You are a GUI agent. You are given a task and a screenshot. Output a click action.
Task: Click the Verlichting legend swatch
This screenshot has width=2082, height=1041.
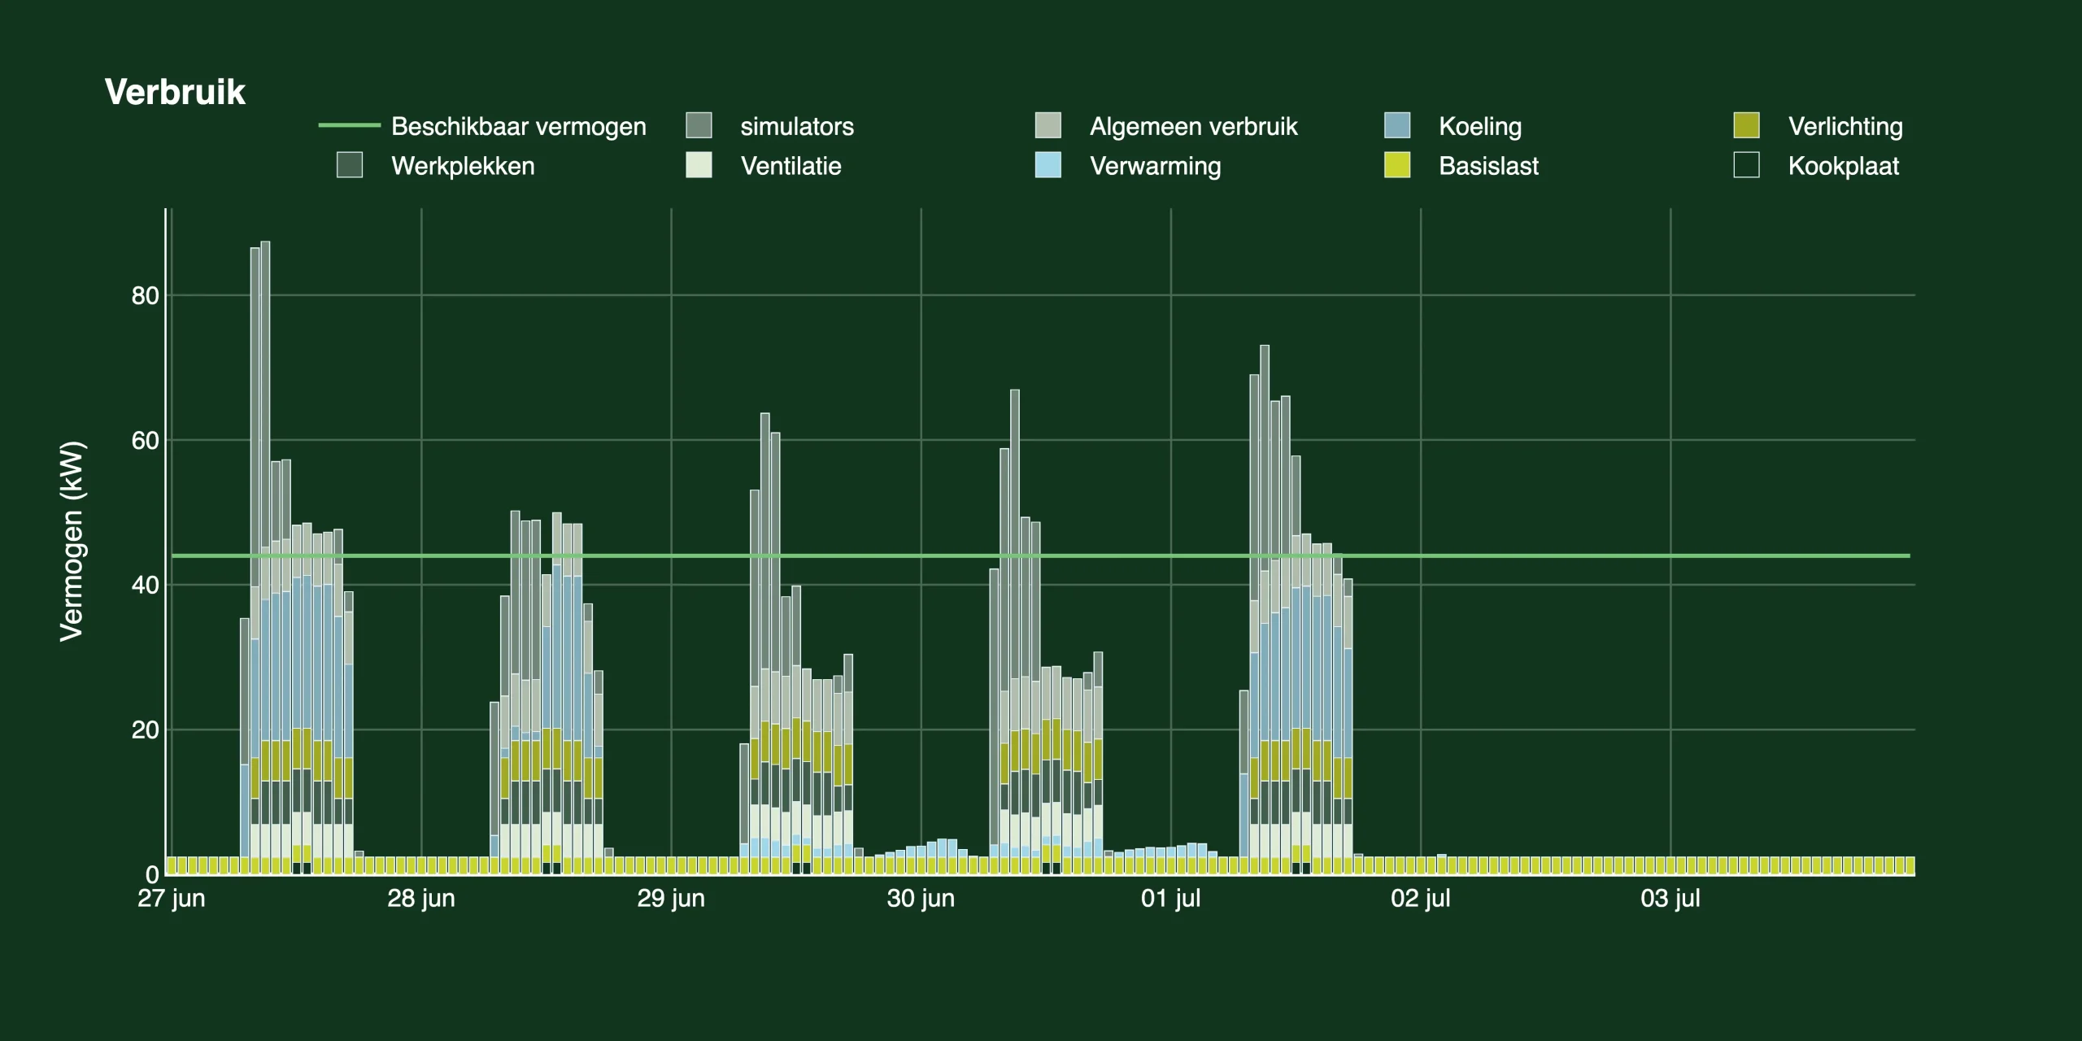click(x=1746, y=125)
